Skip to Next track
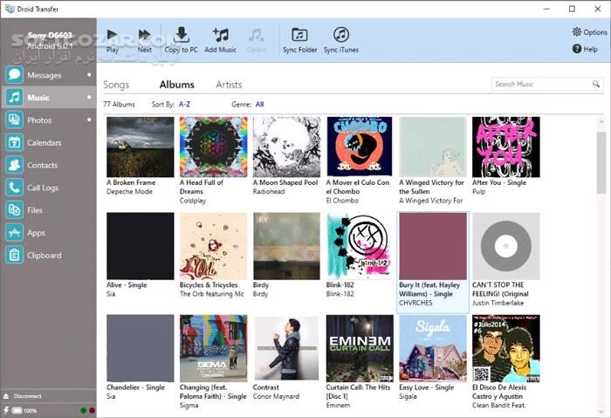The height and width of the screenshot is (418, 611). click(x=144, y=38)
